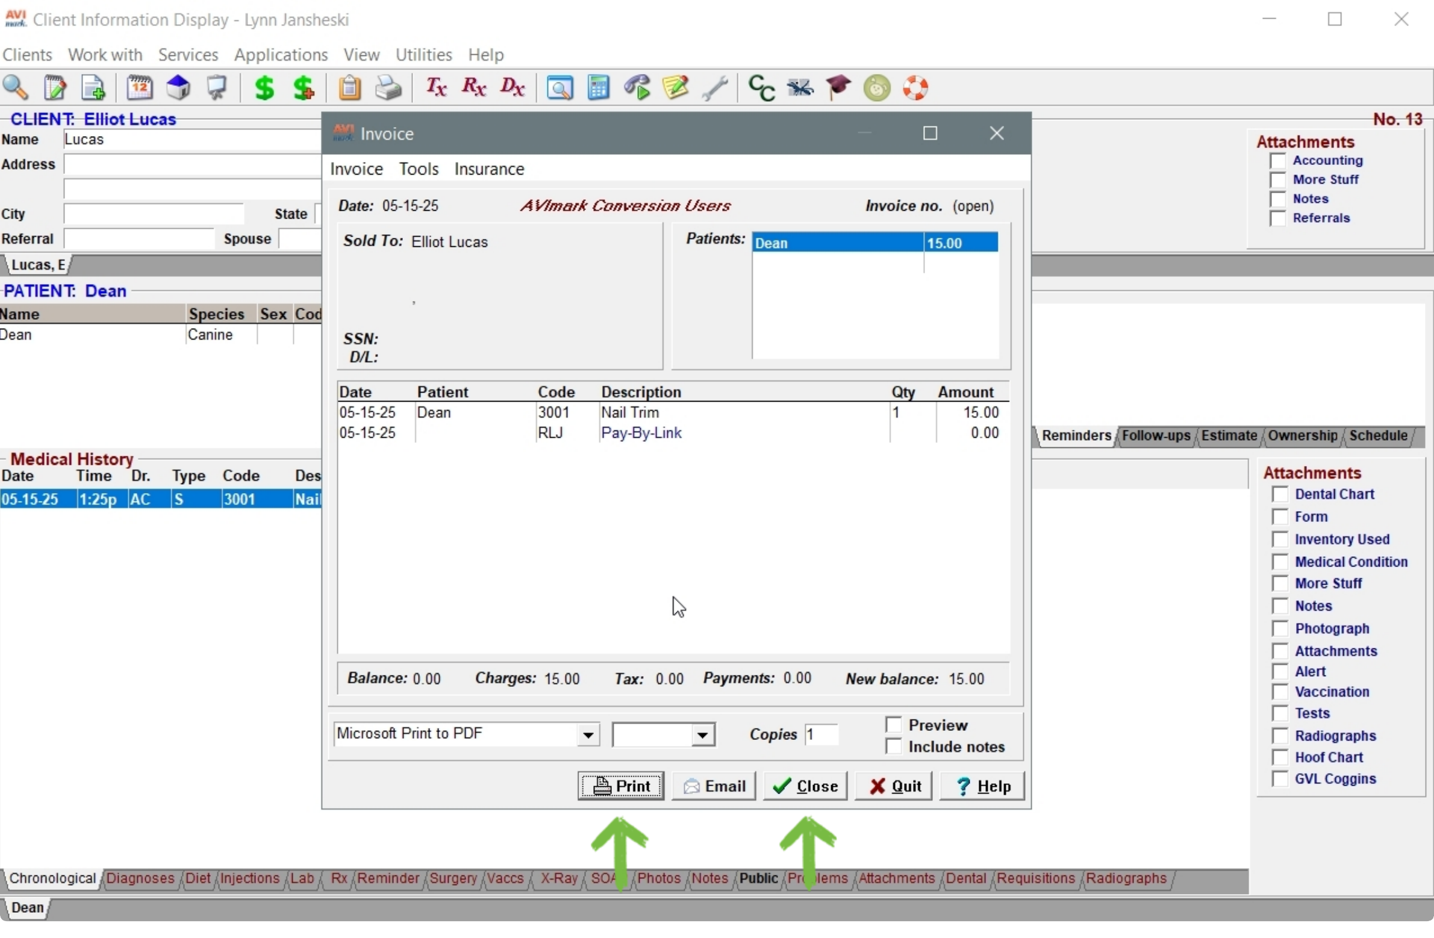Click the Close button with green checkmark
Viewport: 1434px width, 938px height.
[x=806, y=786]
